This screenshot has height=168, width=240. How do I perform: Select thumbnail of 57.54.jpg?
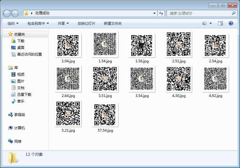tap(105, 115)
